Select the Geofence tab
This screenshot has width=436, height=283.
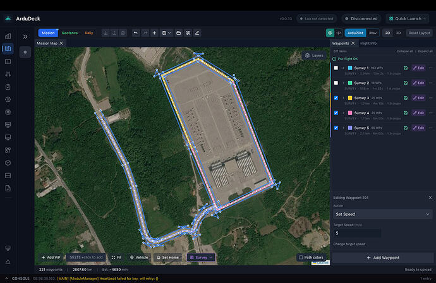pos(70,33)
